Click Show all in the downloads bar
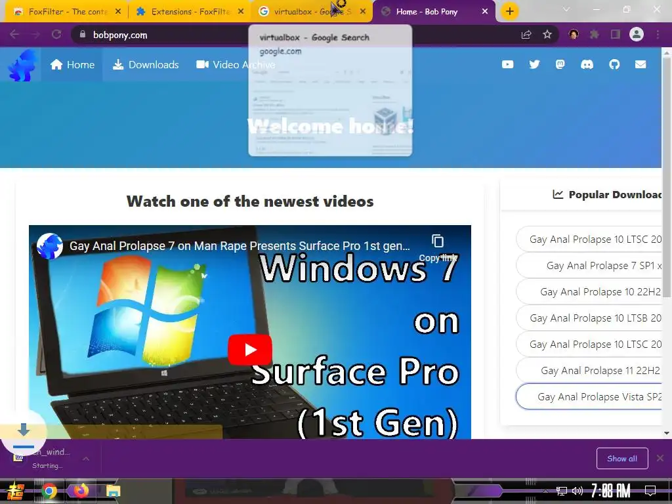Screen dimensions: 672x504 click(622, 459)
